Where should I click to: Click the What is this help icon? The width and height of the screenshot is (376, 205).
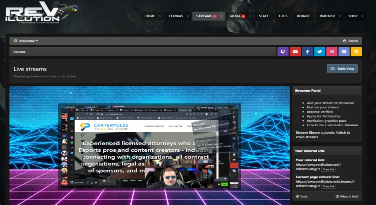tap(337, 197)
